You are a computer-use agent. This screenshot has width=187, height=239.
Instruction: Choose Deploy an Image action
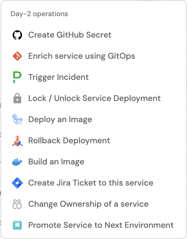click(60, 119)
